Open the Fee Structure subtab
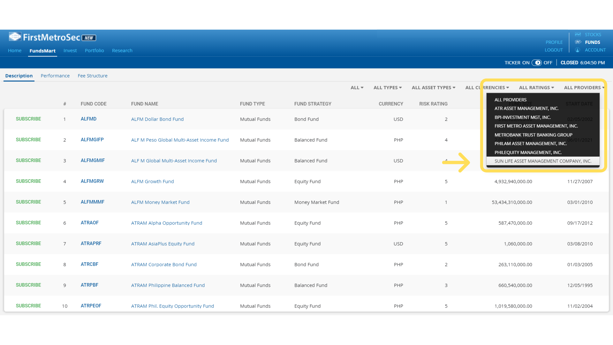The height and width of the screenshot is (345, 613). click(x=93, y=76)
